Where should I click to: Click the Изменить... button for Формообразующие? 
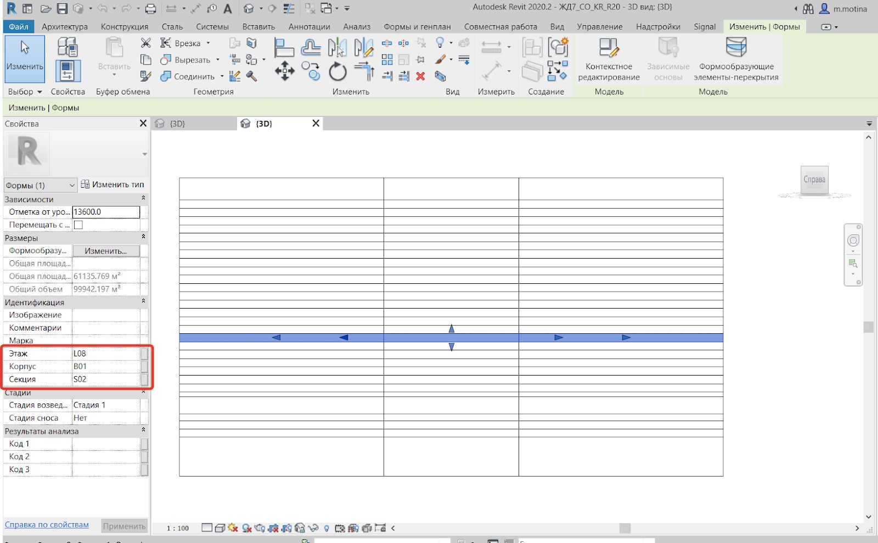(106, 251)
